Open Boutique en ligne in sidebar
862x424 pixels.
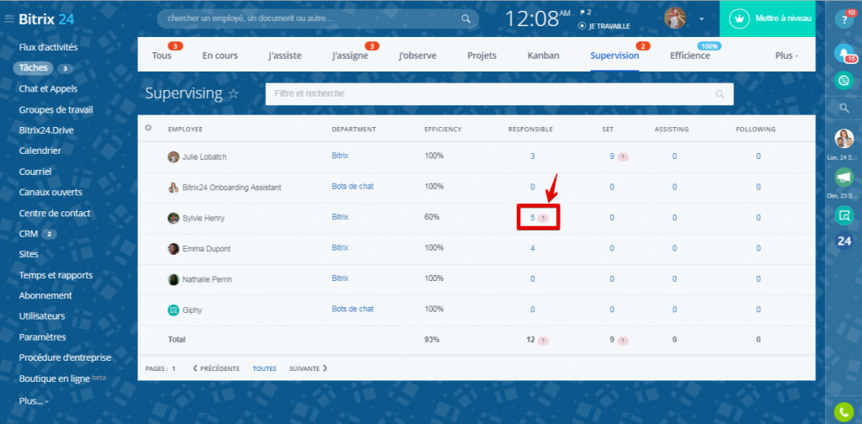[x=55, y=379]
